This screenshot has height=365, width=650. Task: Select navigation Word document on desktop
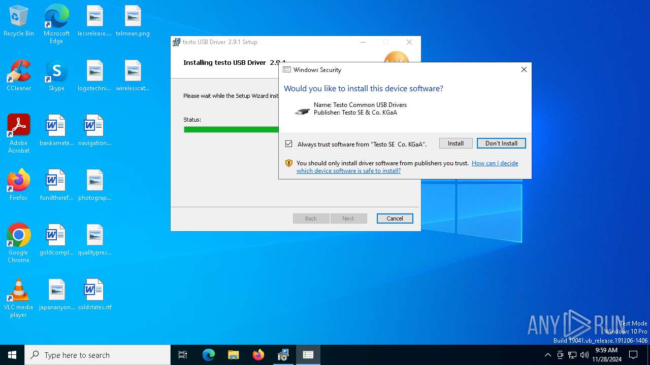94,131
